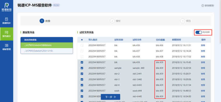Select the 测试data dataset in the list
The width and height of the screenshot is (221, 102).
(x=47, y=45)
